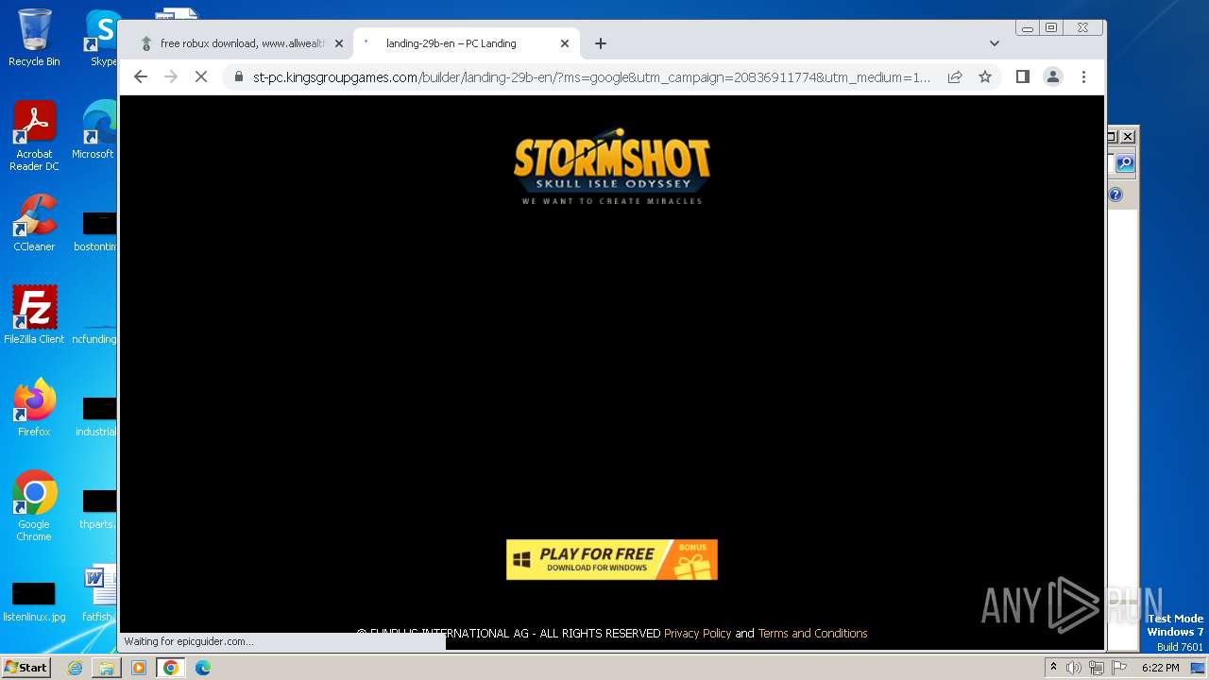This screenshot has width=1209, height=680.
Task: Open File Explorer from taskbar
Action: (107, 668)
